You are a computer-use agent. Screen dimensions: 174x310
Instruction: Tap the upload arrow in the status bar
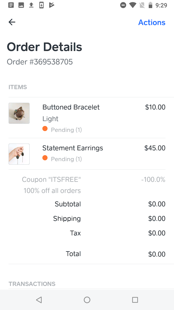[x=31, y=5]
